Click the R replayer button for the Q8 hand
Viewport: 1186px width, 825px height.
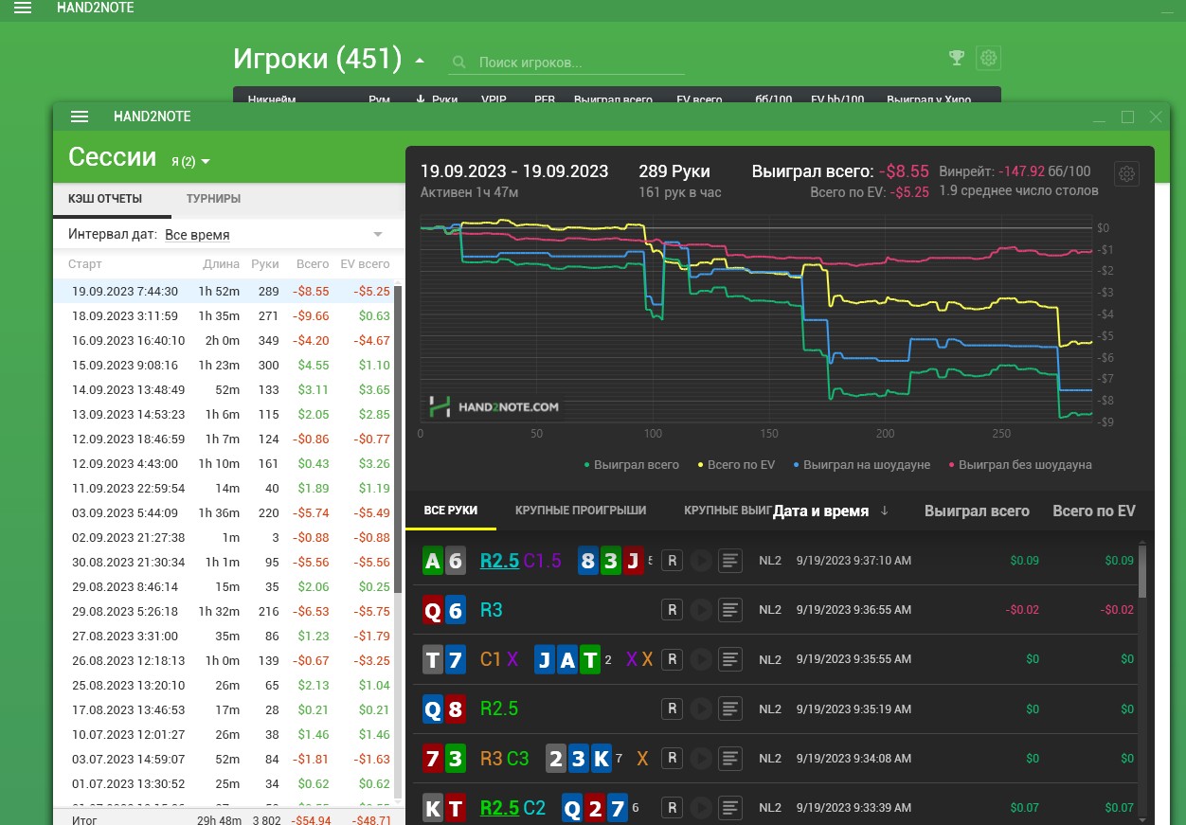tap(672, 708)
